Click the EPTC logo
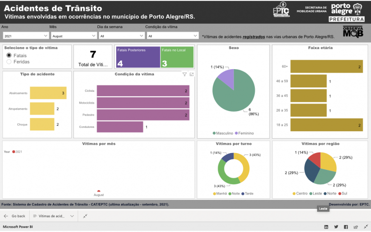This screenshot has width=371, height=232. click(x=281, y=10)
